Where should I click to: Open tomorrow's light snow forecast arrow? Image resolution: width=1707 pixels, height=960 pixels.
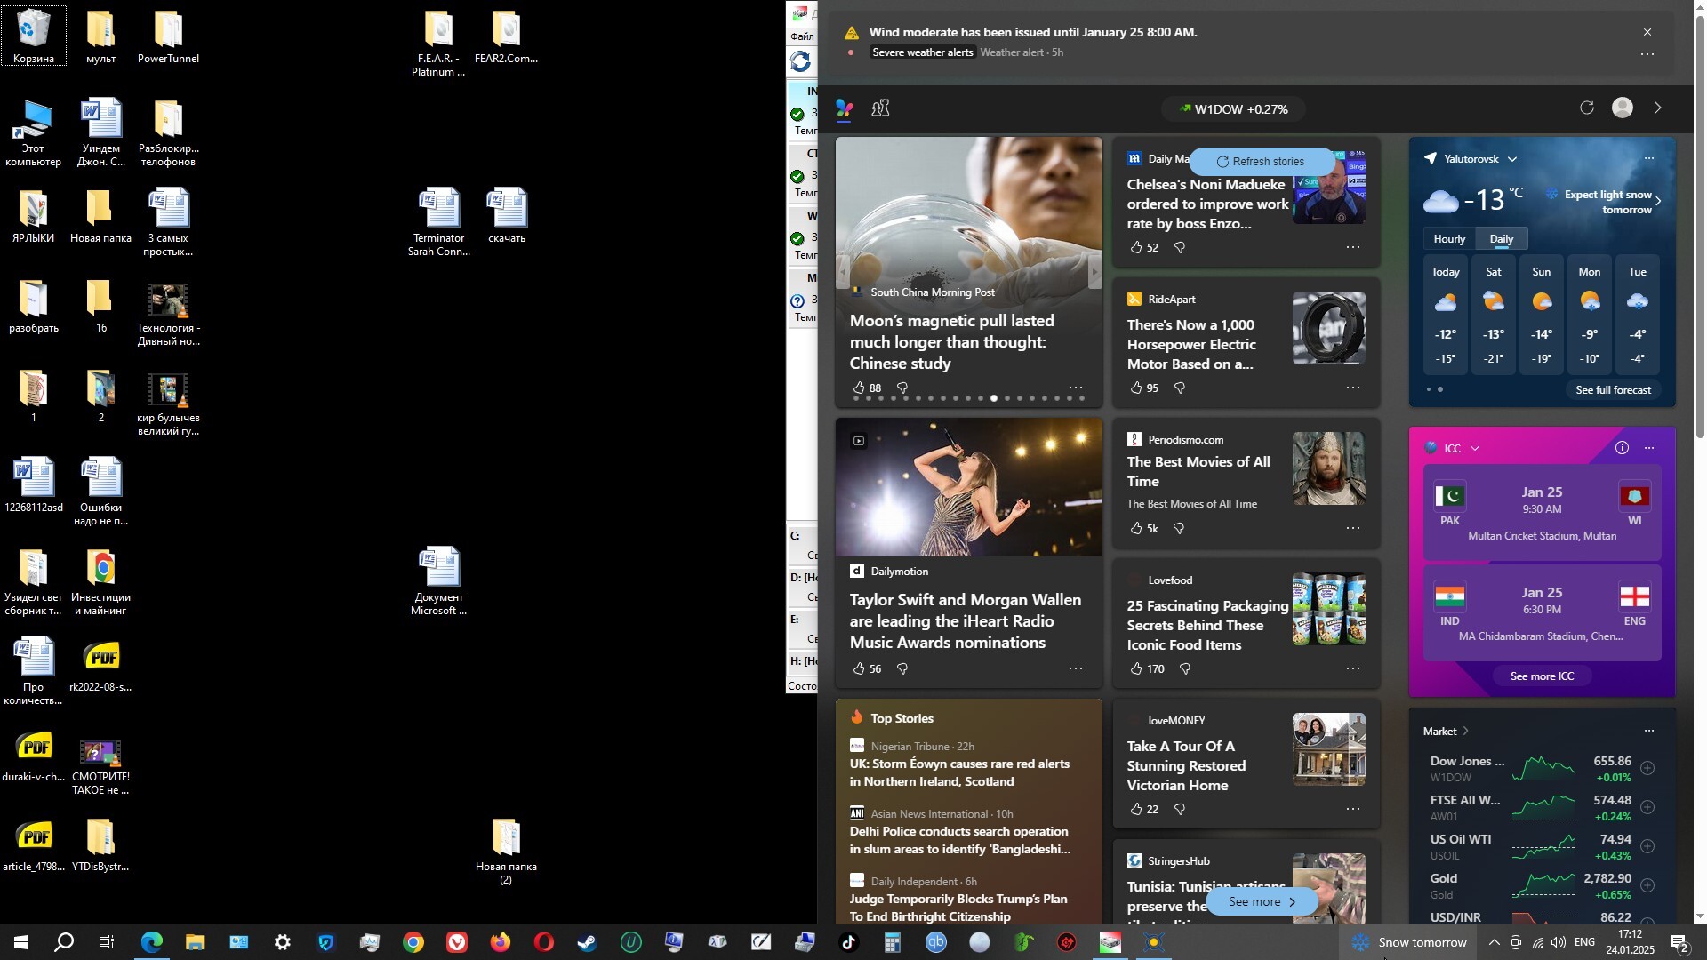tap(1658, 202)
